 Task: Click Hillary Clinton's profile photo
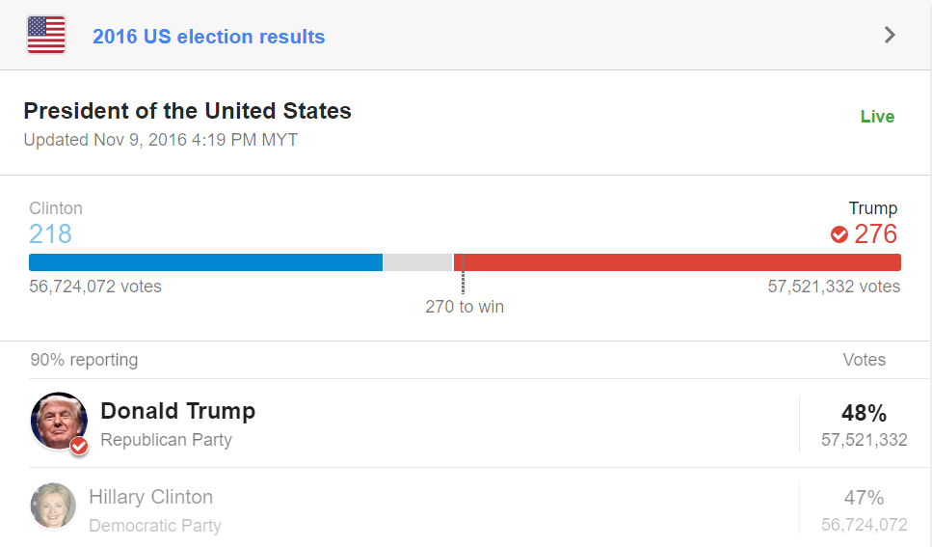pos(53,506)
